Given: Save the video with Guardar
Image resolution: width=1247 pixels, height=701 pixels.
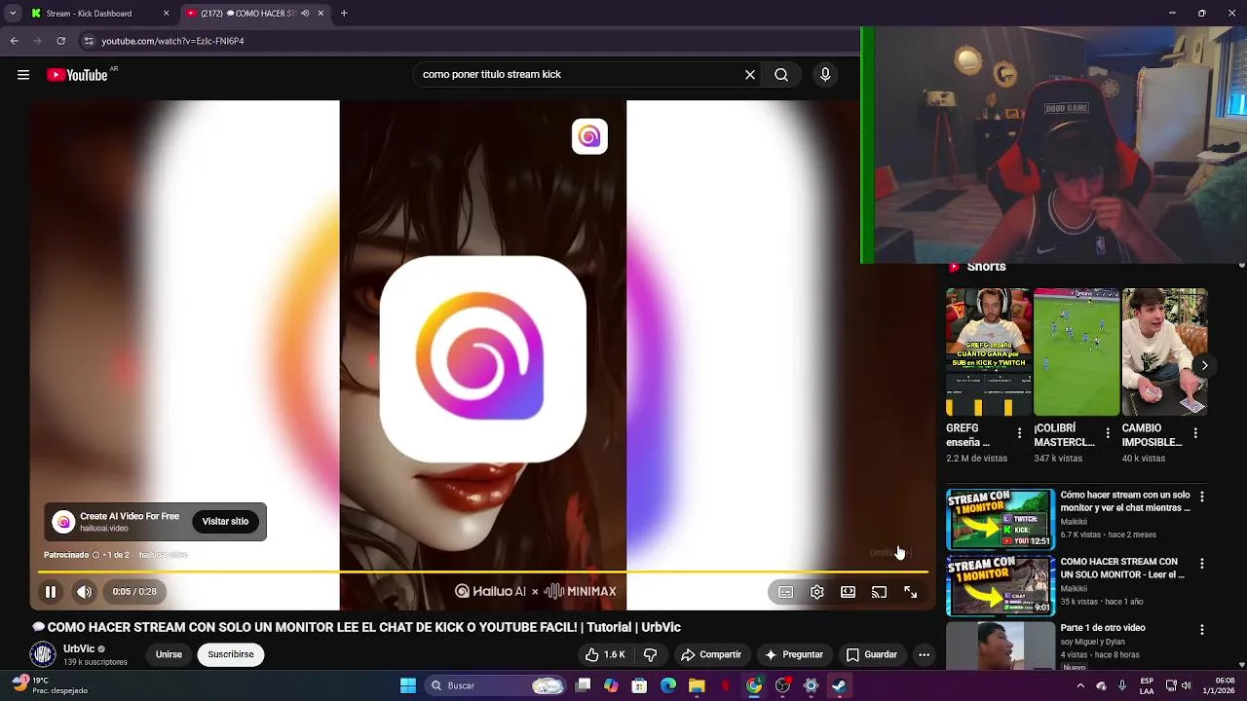Looking at the screenshot, I should pyautogui.click(x=871, y=654).
